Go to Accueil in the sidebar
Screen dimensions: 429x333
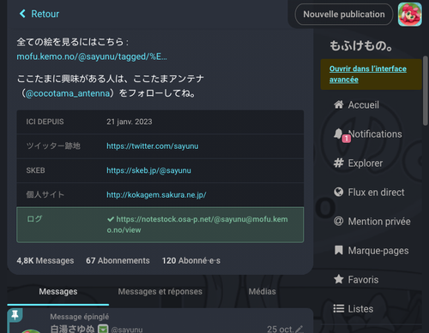[x=356, y=104]
